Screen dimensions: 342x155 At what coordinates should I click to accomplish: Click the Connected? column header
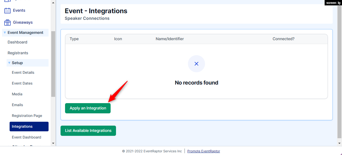coord(283,39)
